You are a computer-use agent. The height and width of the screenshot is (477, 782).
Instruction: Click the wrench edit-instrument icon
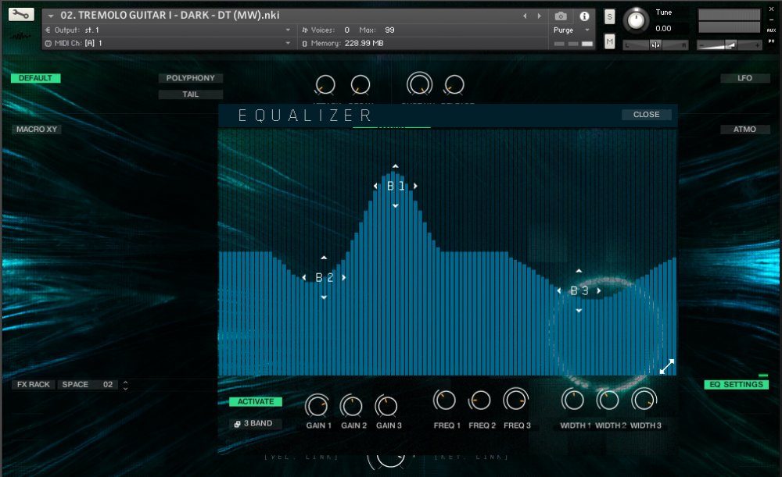tap(21, 14)
